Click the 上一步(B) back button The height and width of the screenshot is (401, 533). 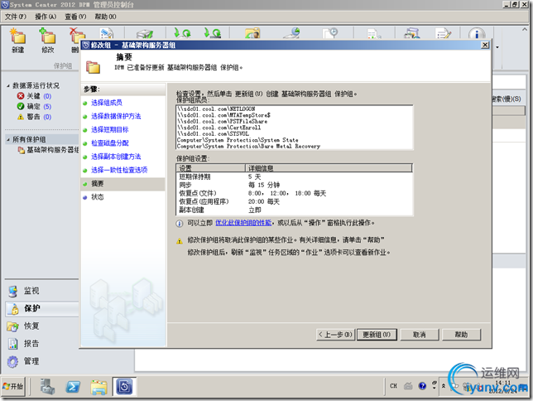point(335,335)
